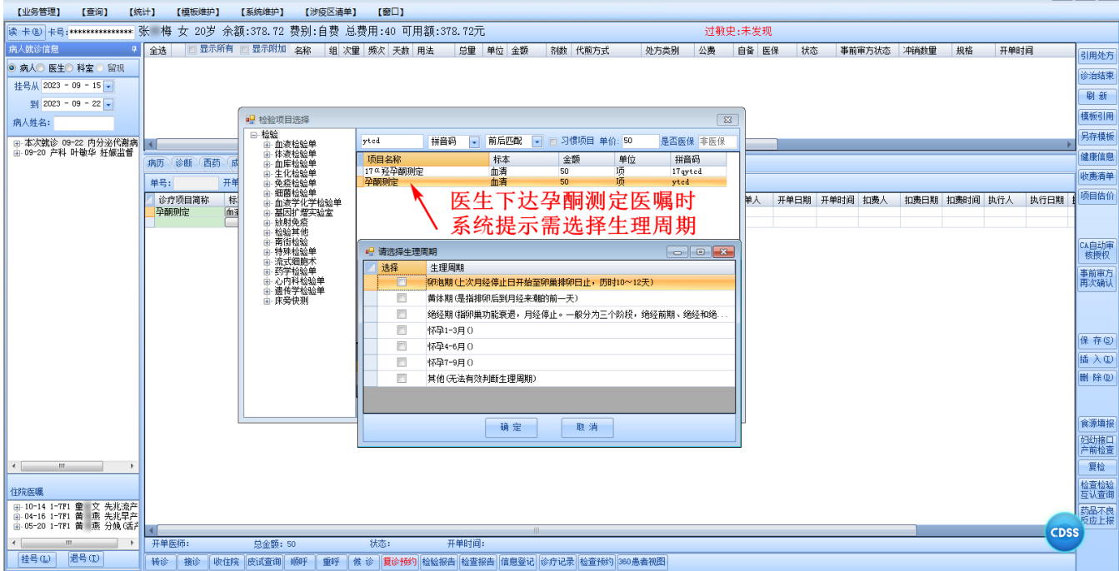Check the 其他(无法有效判断生理周期) checkbox
The height and width of the screenshot is (571, 1119).
[x=402, y=378]
